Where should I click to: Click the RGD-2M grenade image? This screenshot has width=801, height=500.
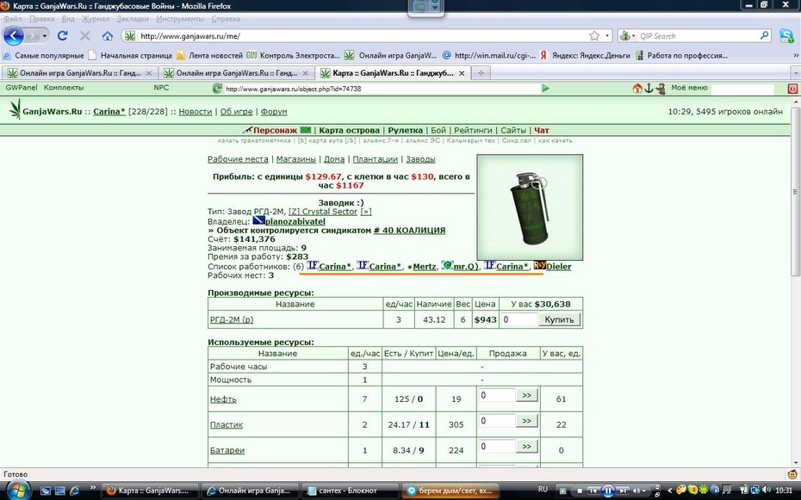[530, 207]
